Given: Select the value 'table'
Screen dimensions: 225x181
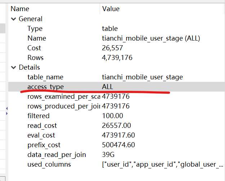Looking at the screenshot, I should pyautogui.click(x=110, y=29).
